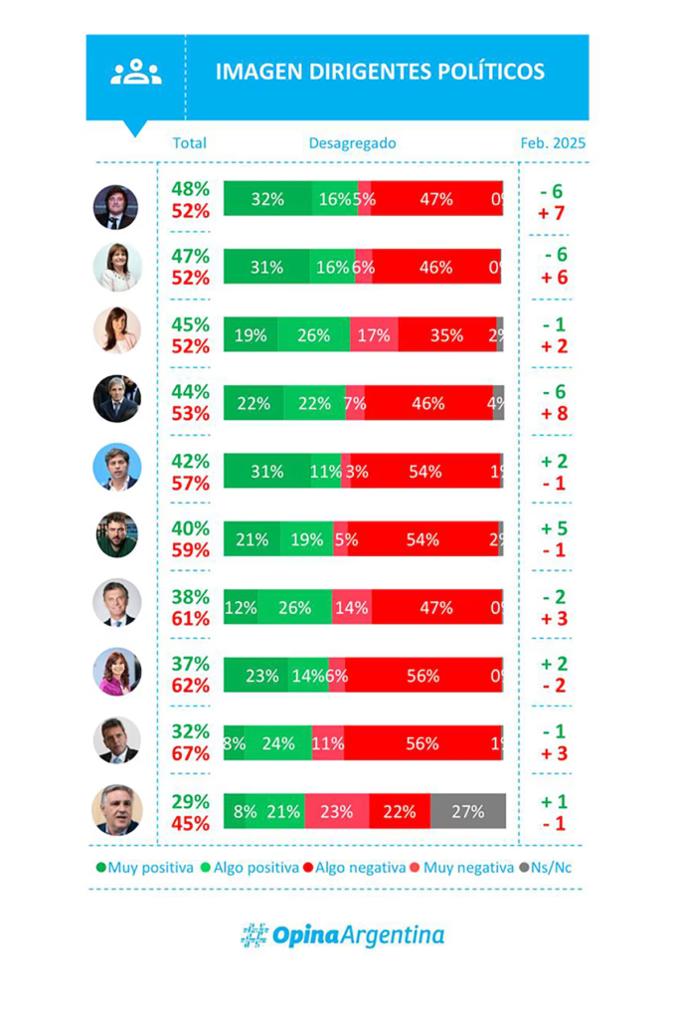
Task: Open the avatar beside the 48% total
Action: [x=116, y=207]
